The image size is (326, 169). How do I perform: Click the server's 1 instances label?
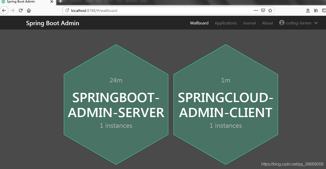pos(116,125)
